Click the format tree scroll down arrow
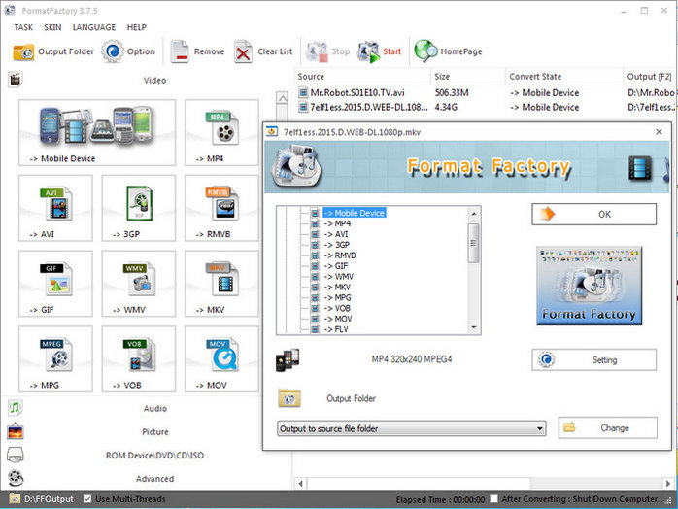This screenshot has height=509, width=678. [474, 327]
